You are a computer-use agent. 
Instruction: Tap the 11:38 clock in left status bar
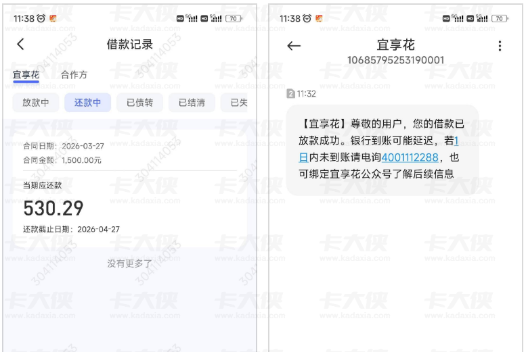[24, 18]
